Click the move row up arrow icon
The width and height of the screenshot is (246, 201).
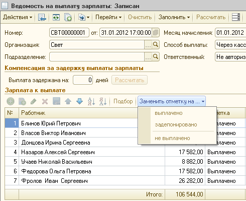click(x=68, y=101)
